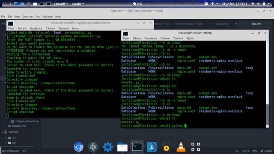Switch to the populate.py tab in Atom
Image resolution: width=274 pixels, height=154 pixels.
pos(223,24)
